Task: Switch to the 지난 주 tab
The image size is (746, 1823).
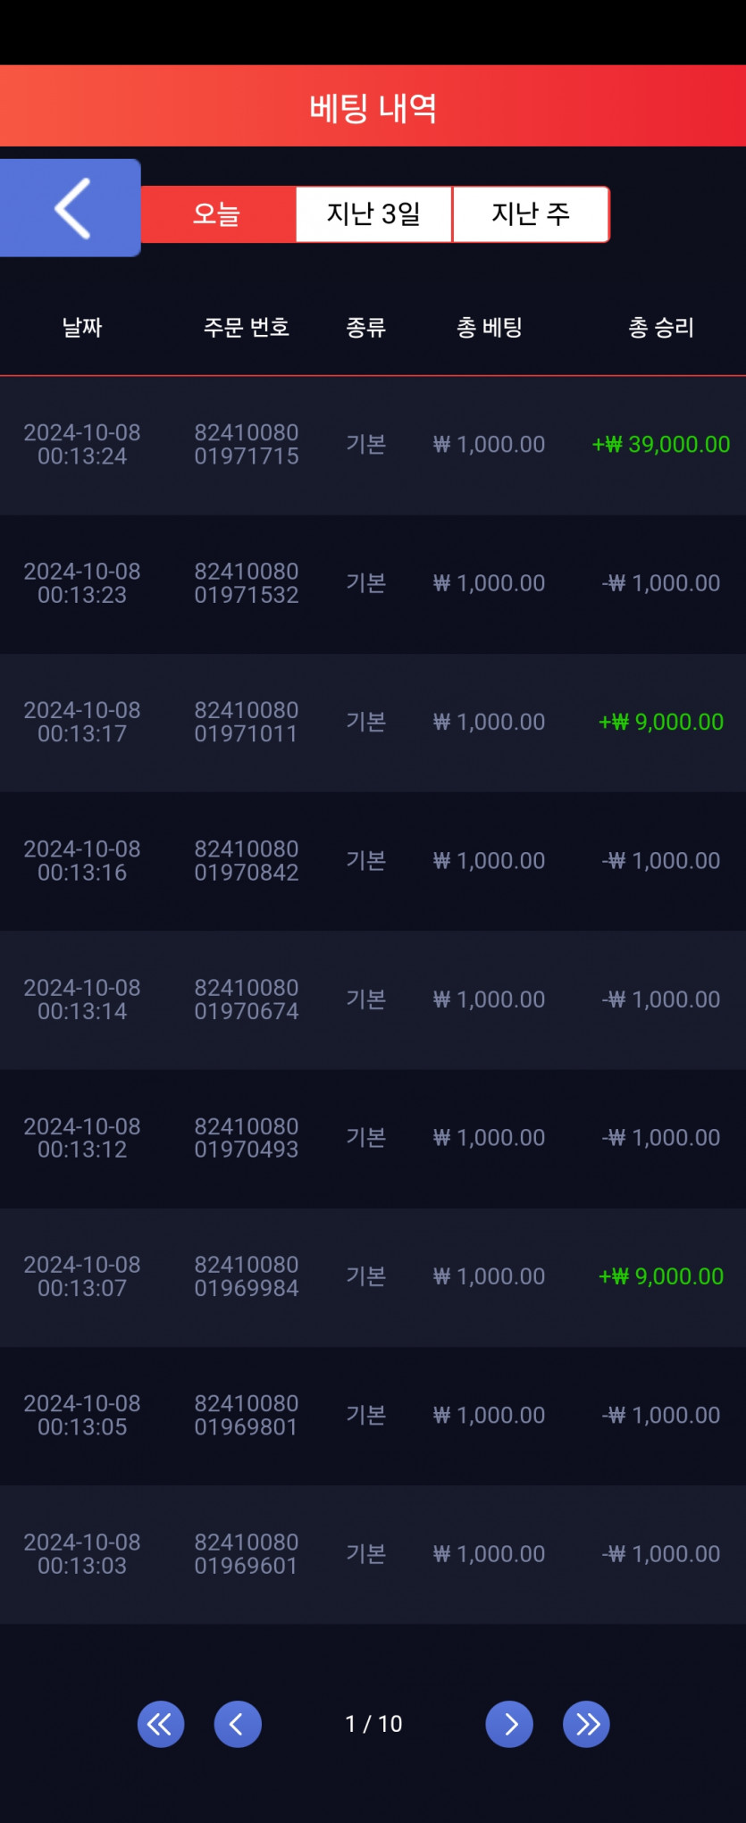Action: tap(531, 214)
